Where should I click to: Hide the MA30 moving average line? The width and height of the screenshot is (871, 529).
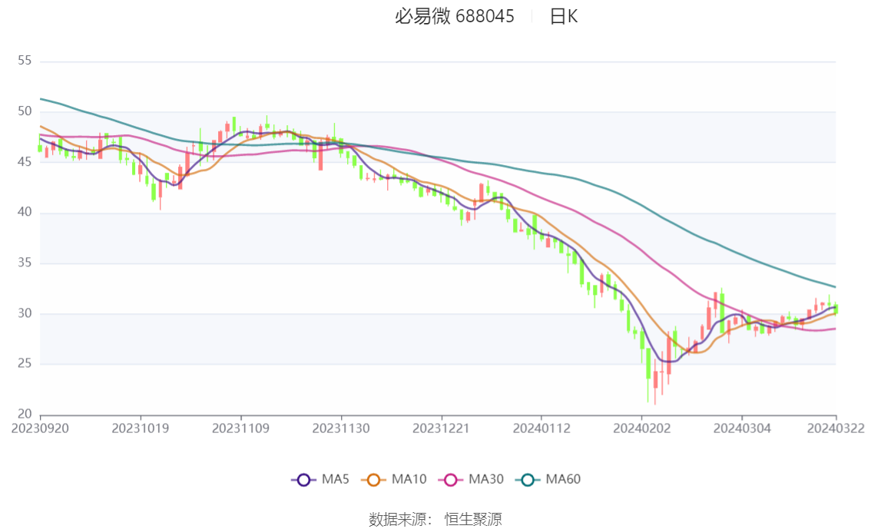pos(471,480)
